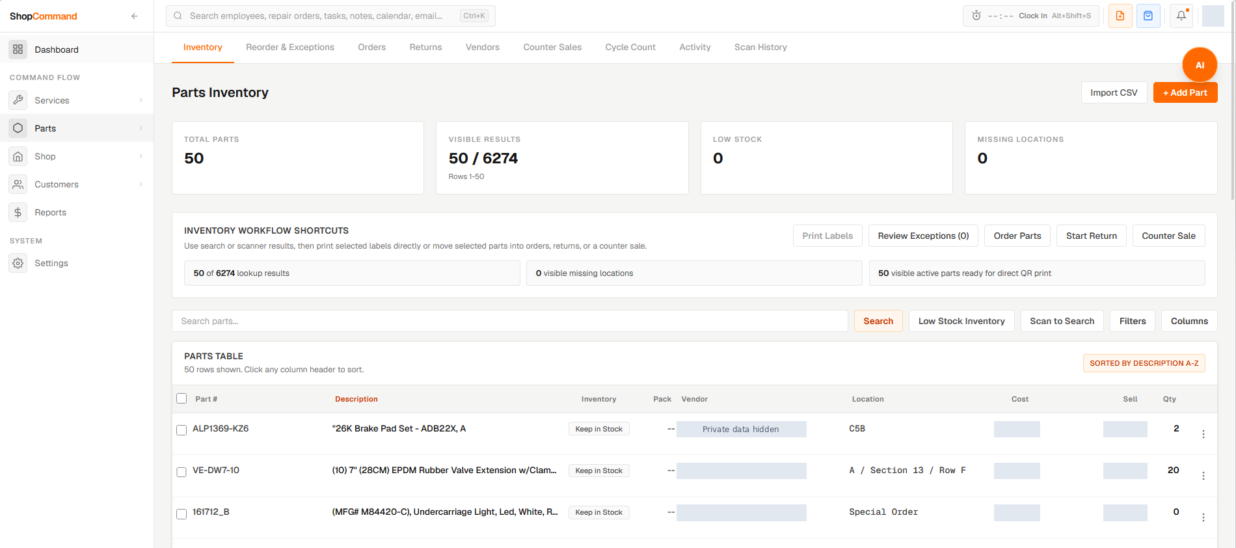Viewport: 1236px width, 548px height.
Task: Open the Columns chooser
Action: pos(1189,321)
